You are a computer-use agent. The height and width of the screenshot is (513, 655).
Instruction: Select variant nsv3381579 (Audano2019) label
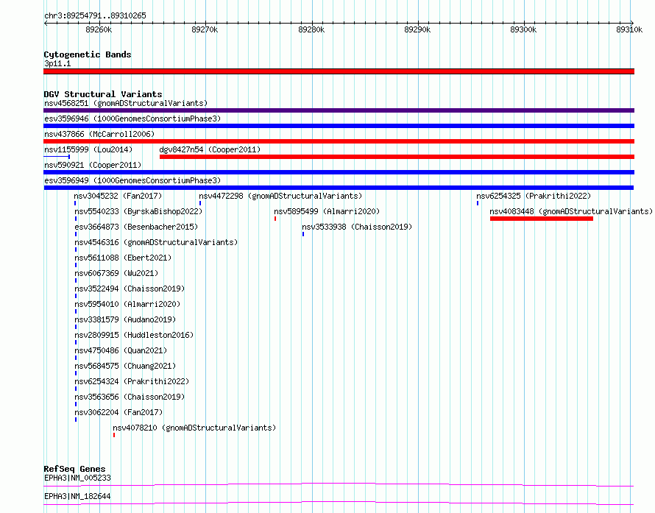click(x=125, y=319)
